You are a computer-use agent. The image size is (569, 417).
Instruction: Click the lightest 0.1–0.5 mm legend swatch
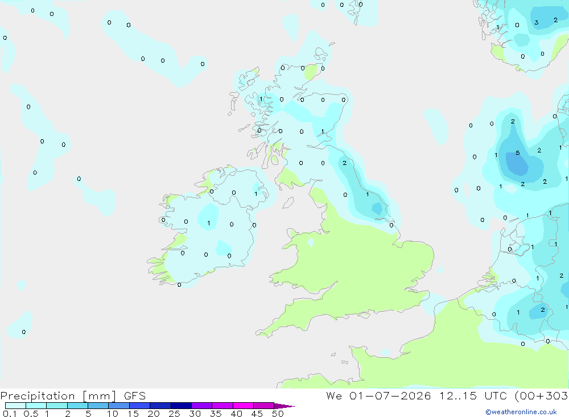tap(15, 406)
